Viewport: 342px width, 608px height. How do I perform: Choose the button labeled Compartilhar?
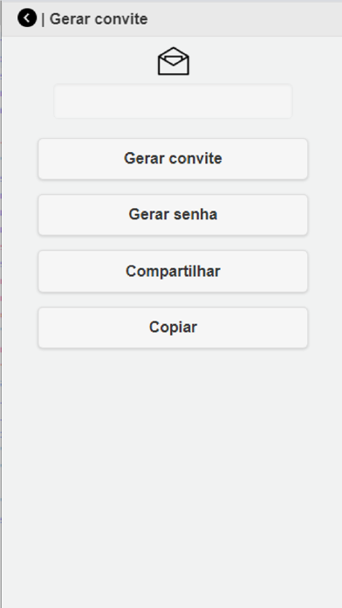173,272
